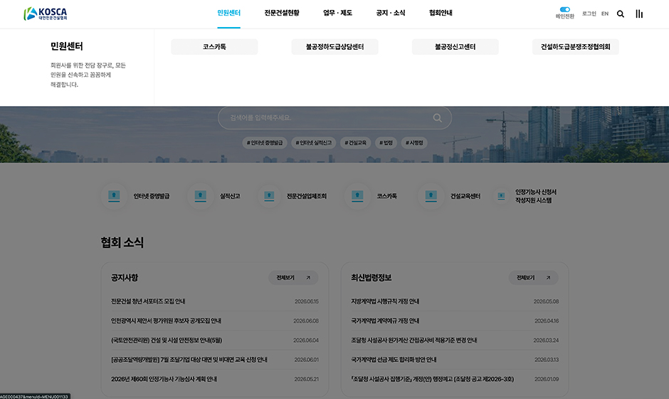The height and width of the screenshot is (399, 669).
Task: Click the 실적신고 shortcut icon
Action: [x=201, y=196]
